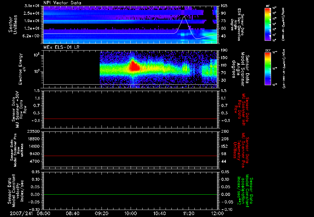Click the 30 scanner angle tick label
The image size is (314, 217).
[x=223, y=81]
